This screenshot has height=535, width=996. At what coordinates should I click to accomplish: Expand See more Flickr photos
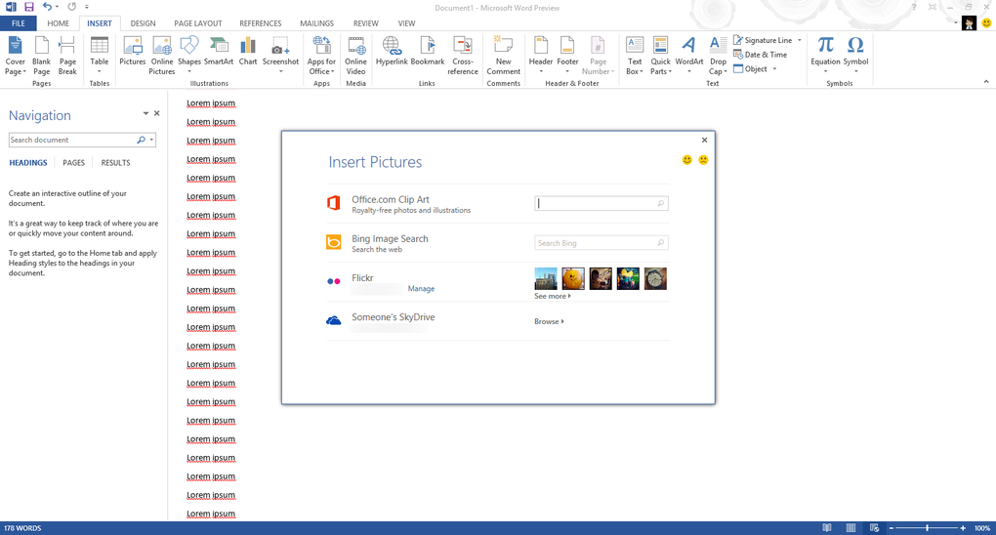pos(552,296)
